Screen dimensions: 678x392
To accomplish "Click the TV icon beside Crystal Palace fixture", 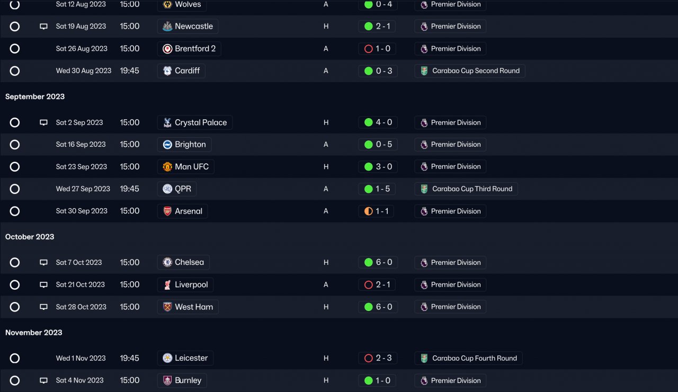I will pyautogui.click(x=43, y=122).
